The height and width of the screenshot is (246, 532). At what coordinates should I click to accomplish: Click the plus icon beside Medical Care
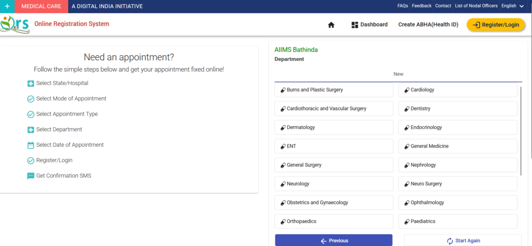click(x=7, y=6)
